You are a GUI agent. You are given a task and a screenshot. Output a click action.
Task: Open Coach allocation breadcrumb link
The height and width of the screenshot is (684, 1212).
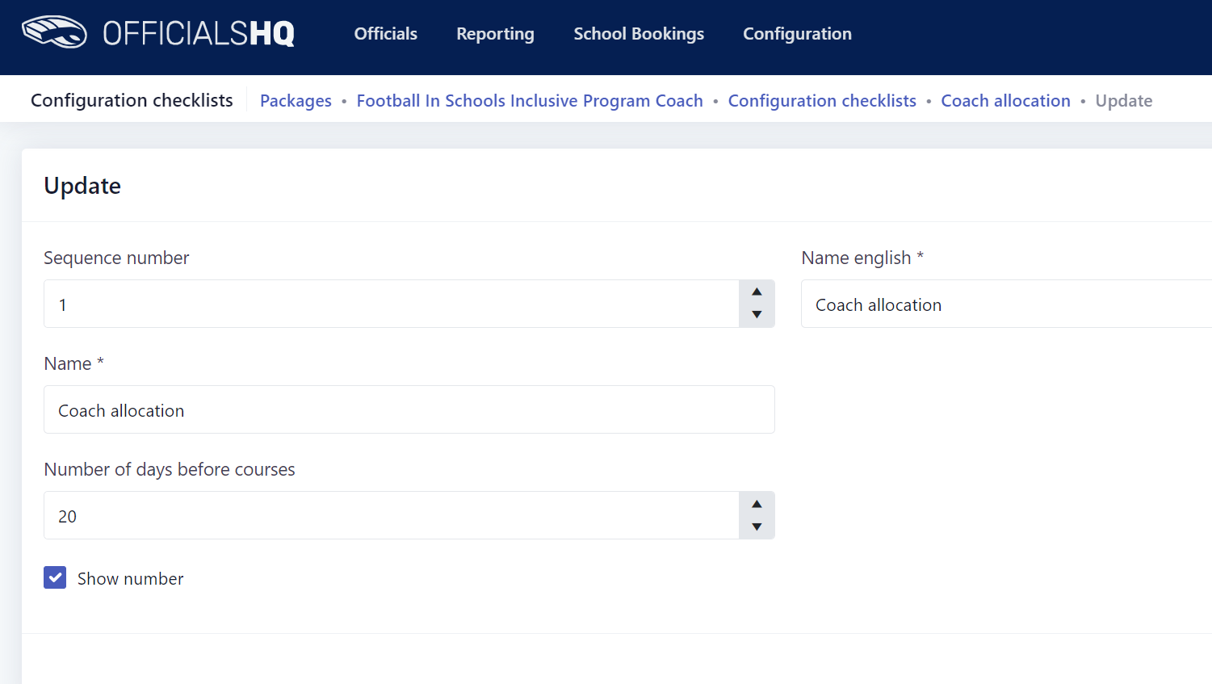[x=1005, y=101]
